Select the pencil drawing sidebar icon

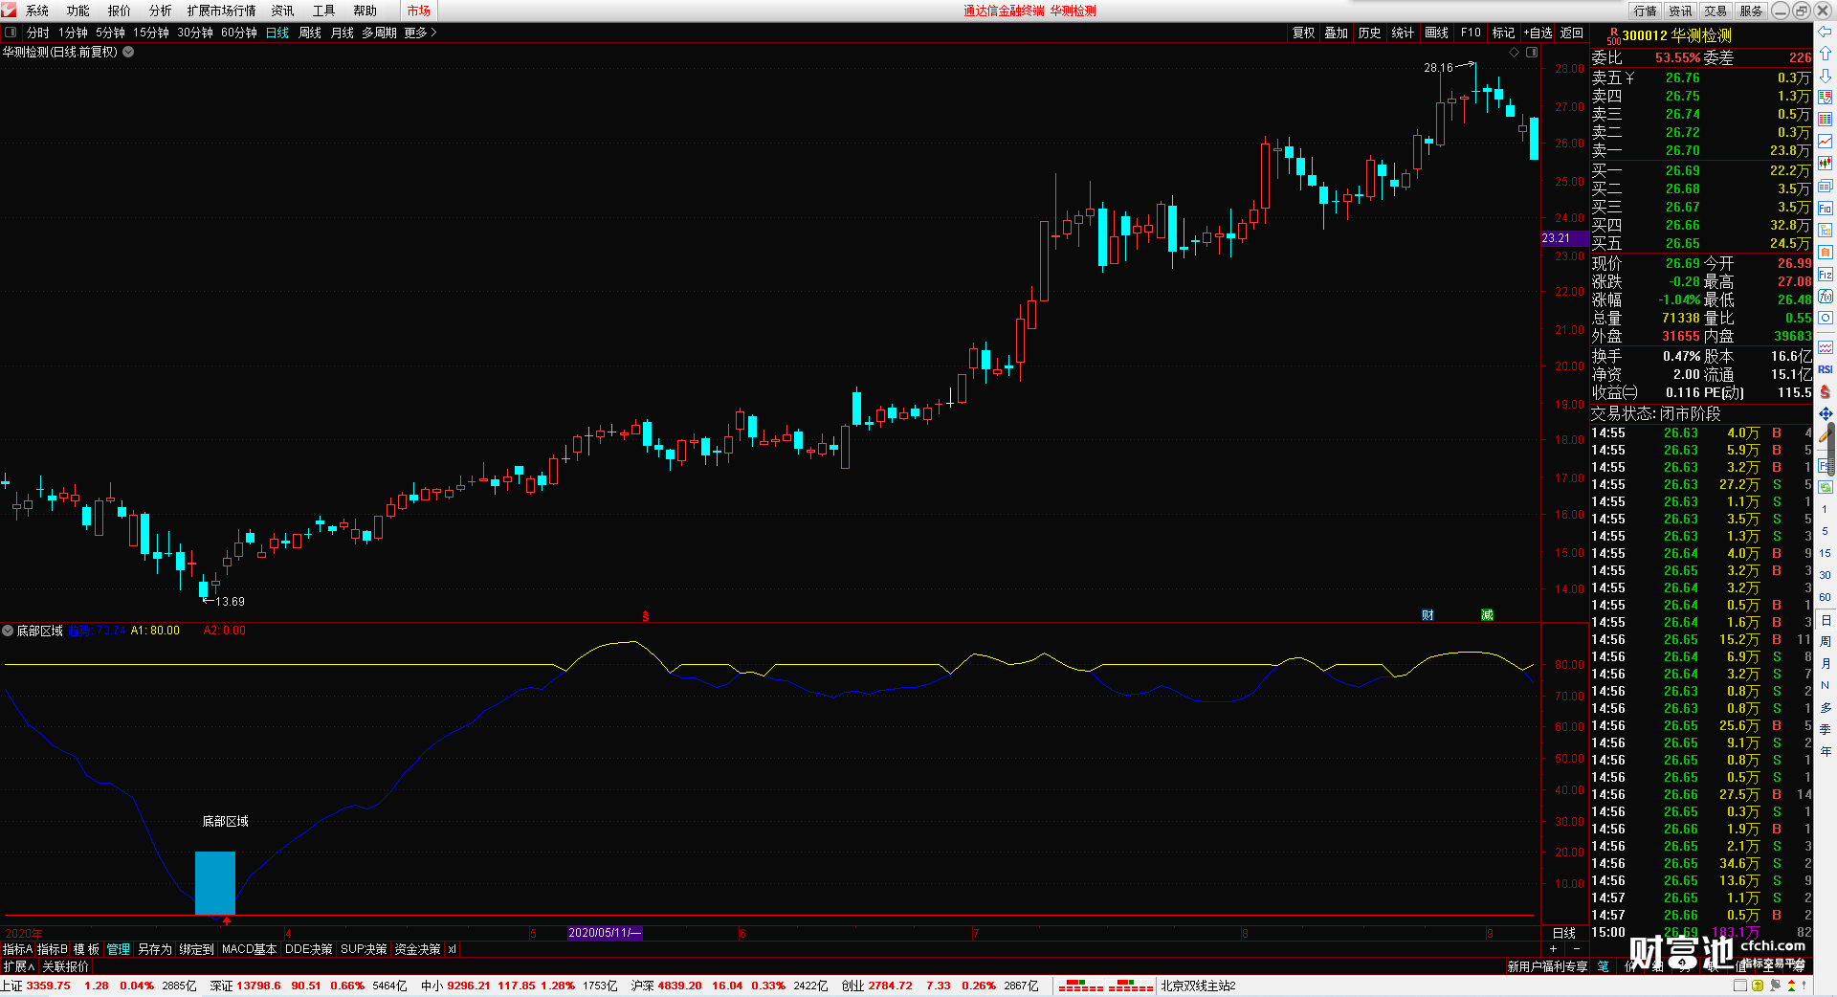coord(1826,435)
